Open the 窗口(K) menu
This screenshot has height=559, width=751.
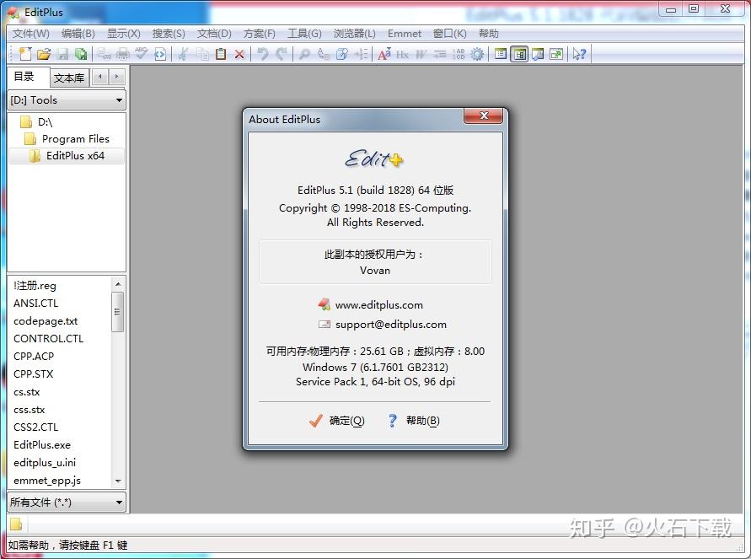[x=449, y=34]
